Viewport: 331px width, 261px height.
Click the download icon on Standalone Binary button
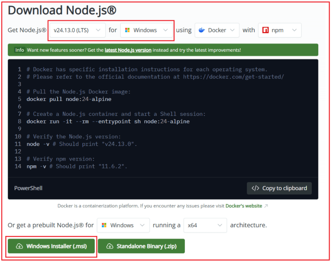pyautogui.click(x=110, y=246)
